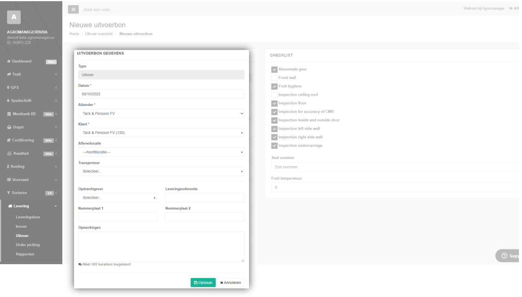
Task: Click the Fruit temperatuur field
Action: pos(396,187)
